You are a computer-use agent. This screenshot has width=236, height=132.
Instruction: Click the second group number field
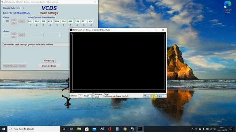[x=7, y=35]
